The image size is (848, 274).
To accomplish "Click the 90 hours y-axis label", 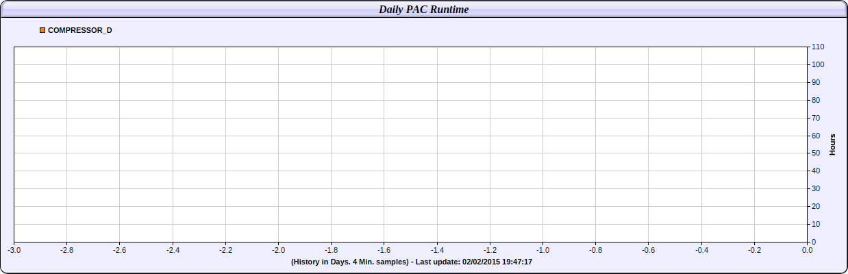I will pyautogui.click(x=816, y=82).
